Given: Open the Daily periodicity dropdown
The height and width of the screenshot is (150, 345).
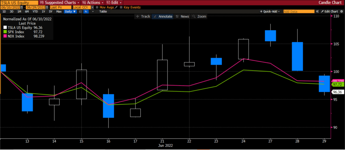Looking at the screenshot, I should tap(70, 11).
